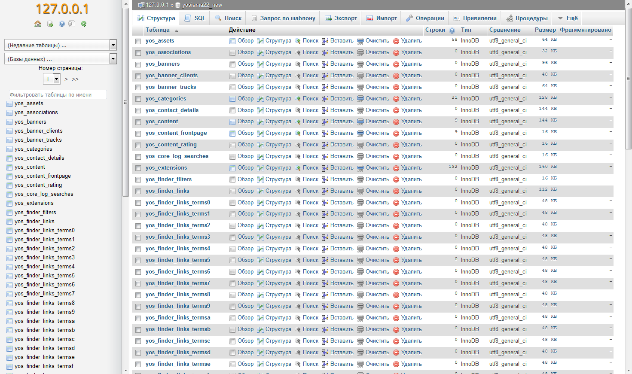632x374 pixels.
Task: Open yos_banner_tracks in sidebar tree
Action: pos(38,140)
